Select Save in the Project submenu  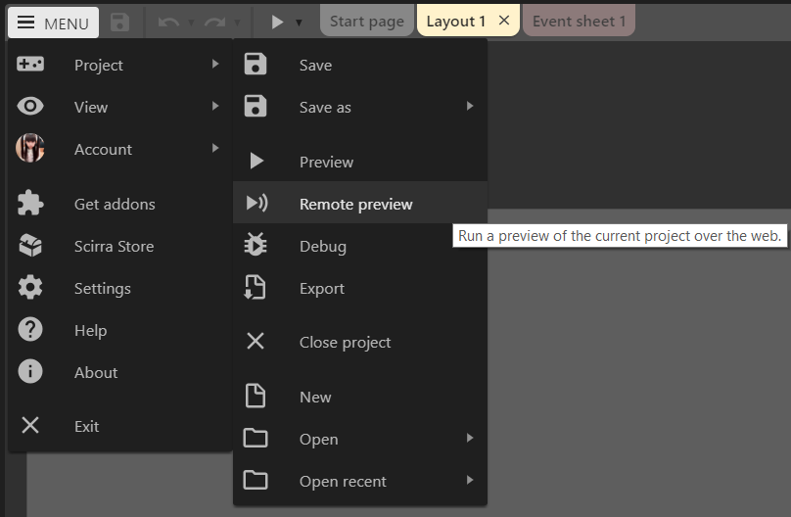click(x=360, y=65)
